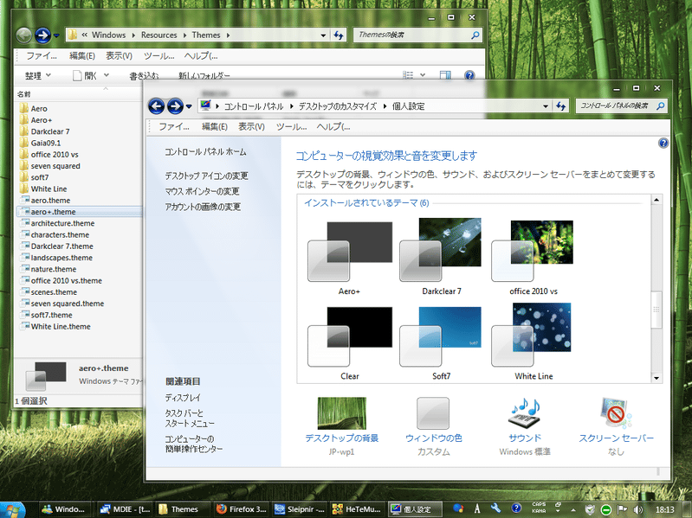Open the sounds music-notes icon
This screenshot has height=518, width=692.
tap(525, 412)
